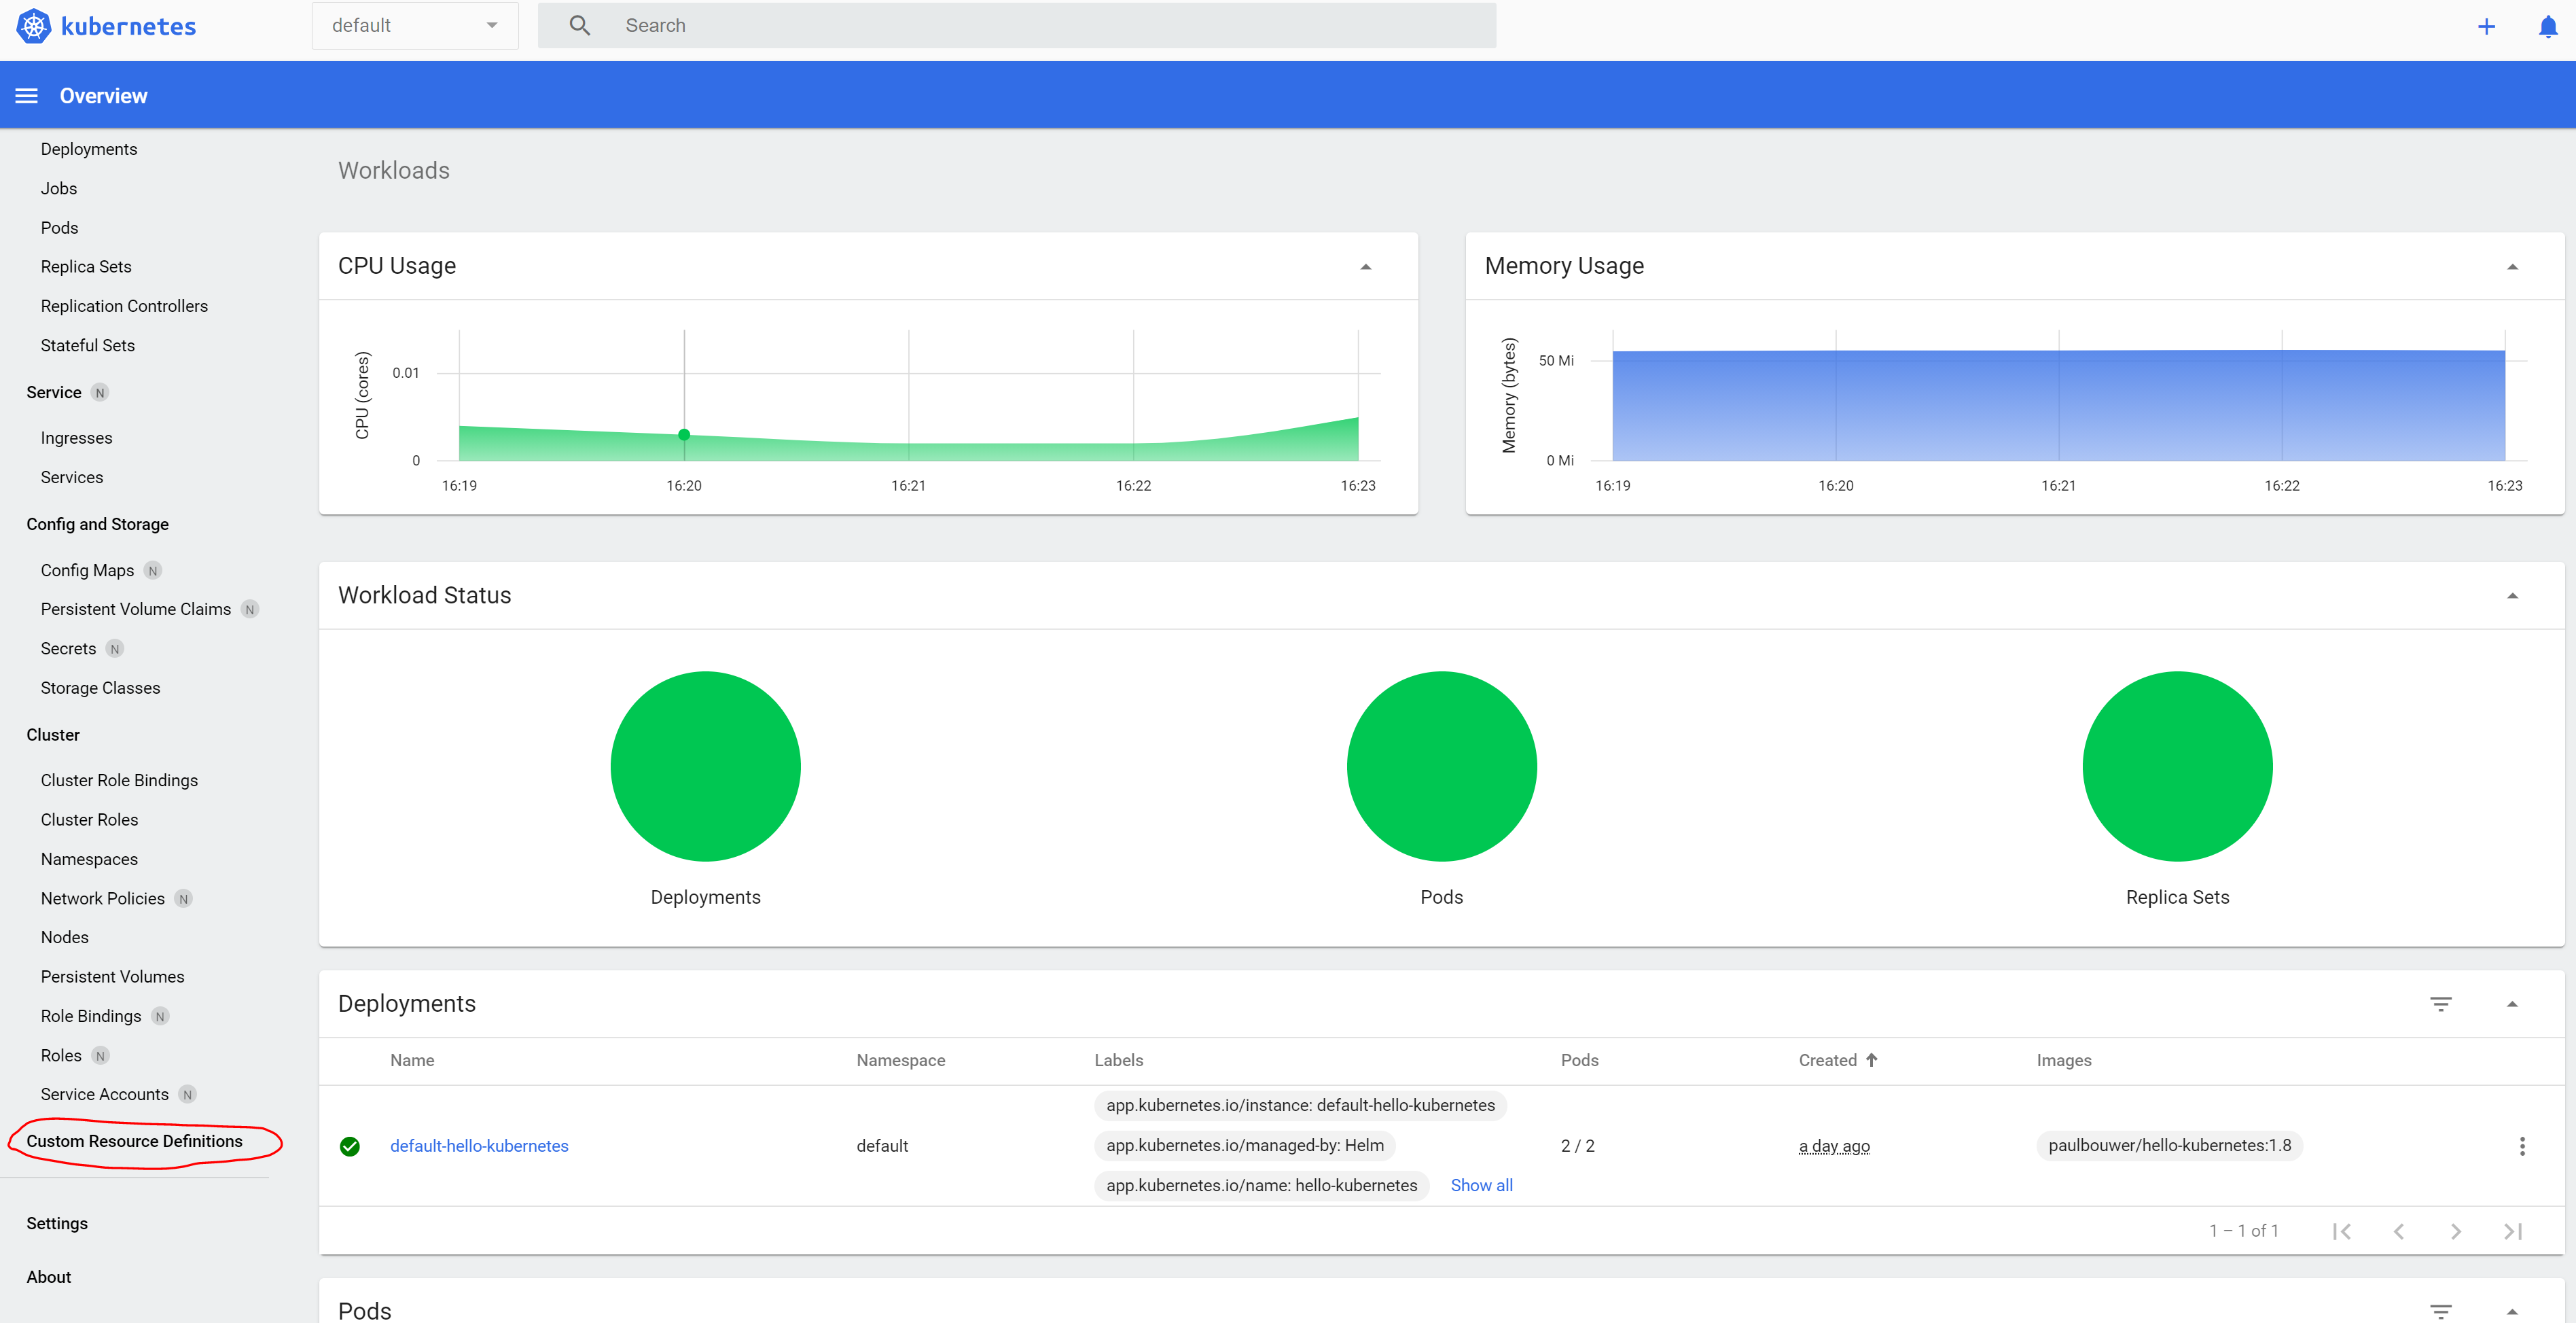Collapse the Memory Usage card
2576x1323 pixels.
point(2512,267)
